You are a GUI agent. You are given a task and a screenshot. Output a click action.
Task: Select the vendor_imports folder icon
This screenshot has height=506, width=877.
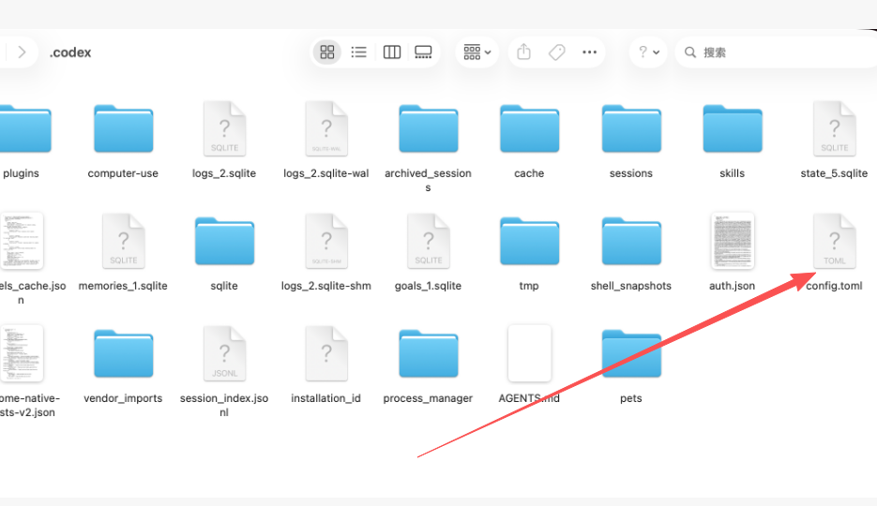123,353
